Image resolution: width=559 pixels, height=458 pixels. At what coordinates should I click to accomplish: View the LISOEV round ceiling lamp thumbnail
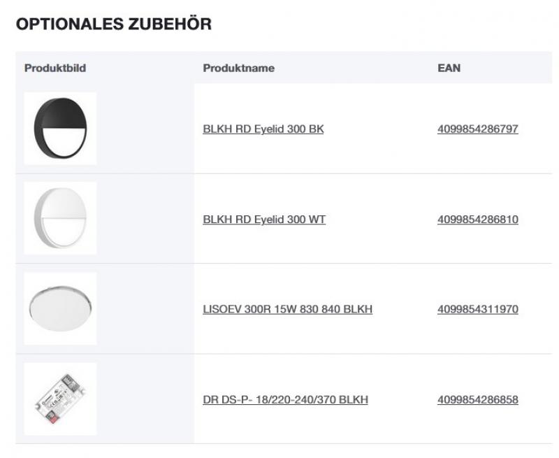click(x=60, y=307)
